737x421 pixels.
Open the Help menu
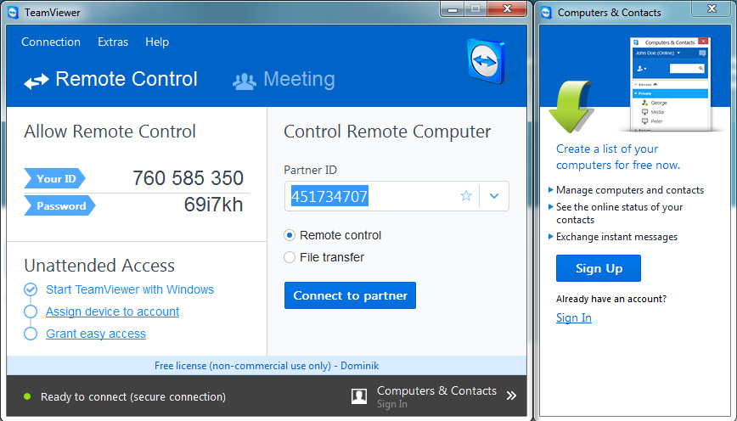(157, 42)
